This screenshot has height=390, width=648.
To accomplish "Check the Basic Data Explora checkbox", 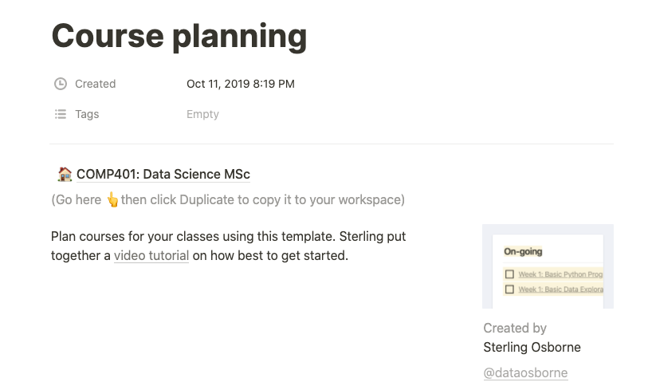I will [509, 290].
